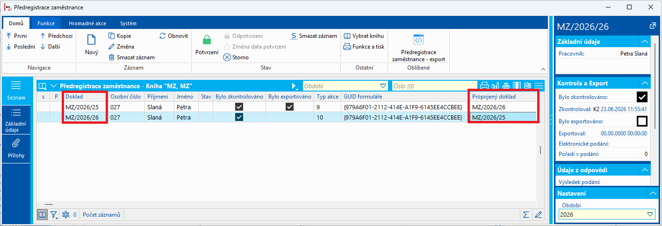Click the Nový new record icon
The height and width of the screenshot is (226, 662).
(92, 41)
